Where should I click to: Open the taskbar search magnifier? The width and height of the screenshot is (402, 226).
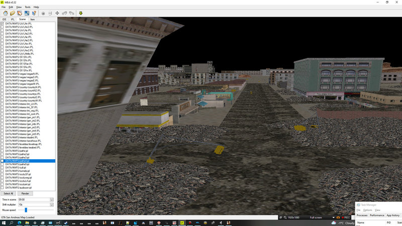11,223
